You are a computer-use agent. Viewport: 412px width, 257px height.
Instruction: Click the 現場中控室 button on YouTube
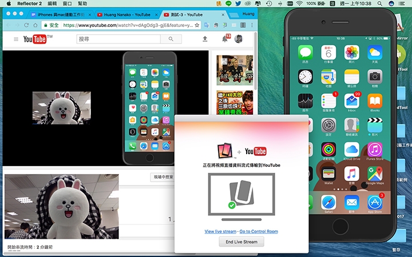(x=163, y=177)
